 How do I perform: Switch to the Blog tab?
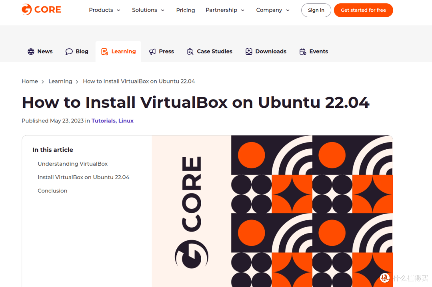(76, 51)
